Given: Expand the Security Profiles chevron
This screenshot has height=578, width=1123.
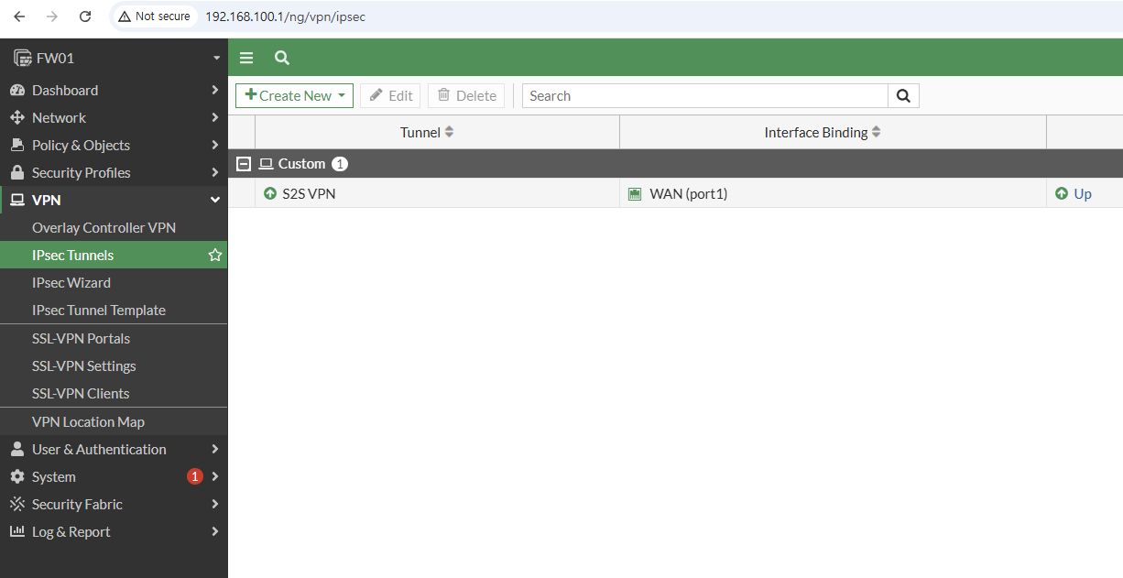Looking at the screenshot, I should pyautogui.click(x=215, y=172).
